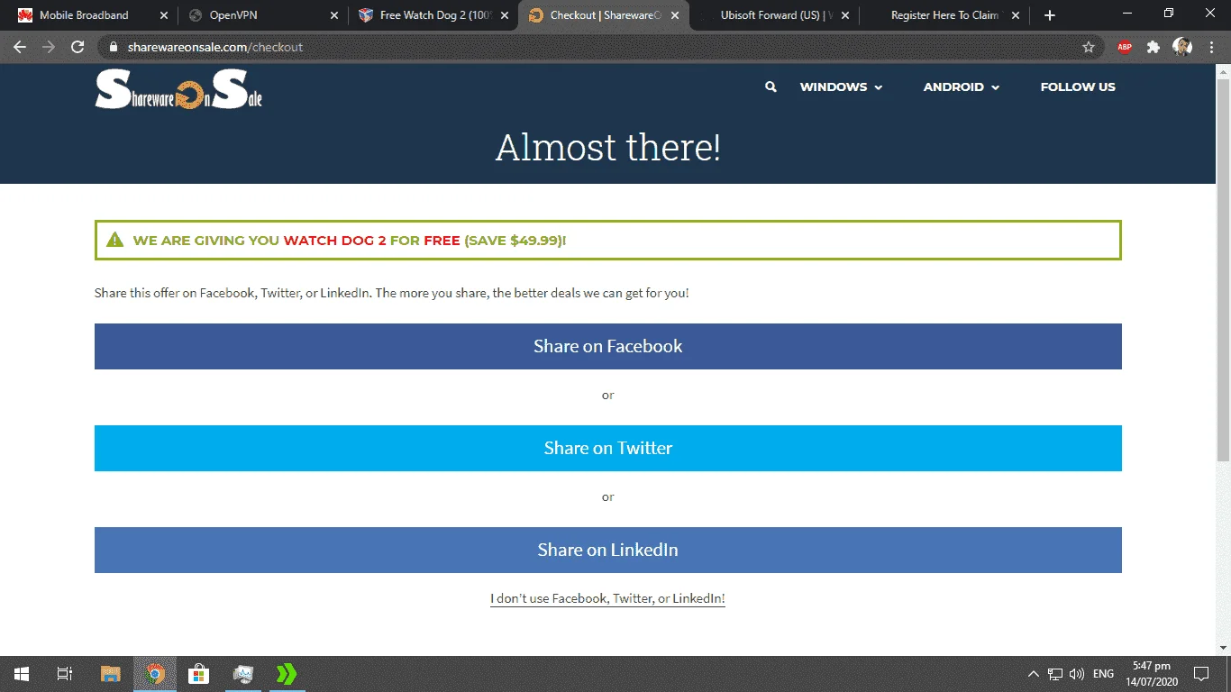Image resolution: width=1231 pixels, height=692 pixels.
Task: Open Microsoft Store from the taskbar
Action: [x=198, y=673]
